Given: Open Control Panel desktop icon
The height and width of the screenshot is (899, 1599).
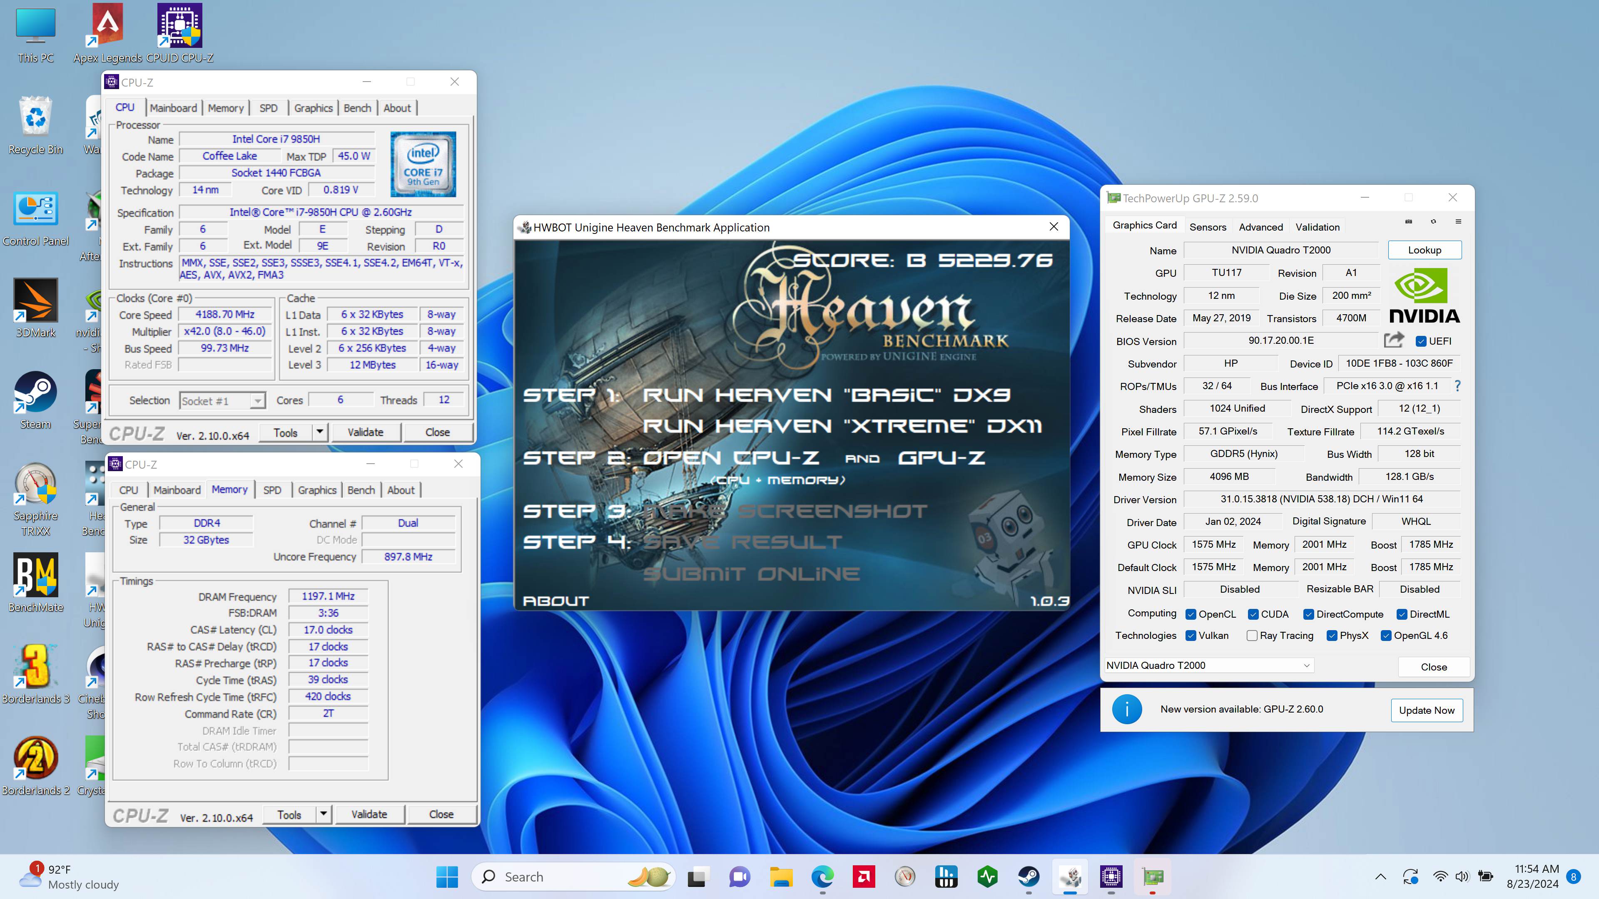Looking at the screenshot, I should click(x=36, y=219).
